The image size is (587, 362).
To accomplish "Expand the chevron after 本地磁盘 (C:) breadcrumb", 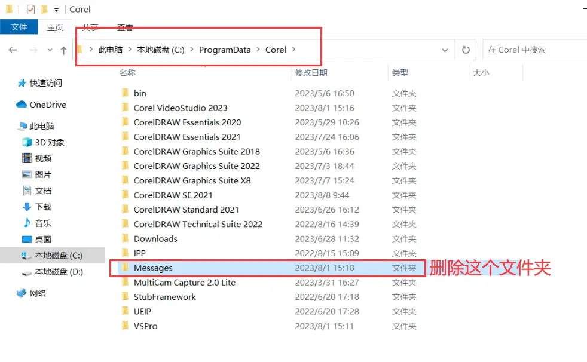I will pos(192,50).
